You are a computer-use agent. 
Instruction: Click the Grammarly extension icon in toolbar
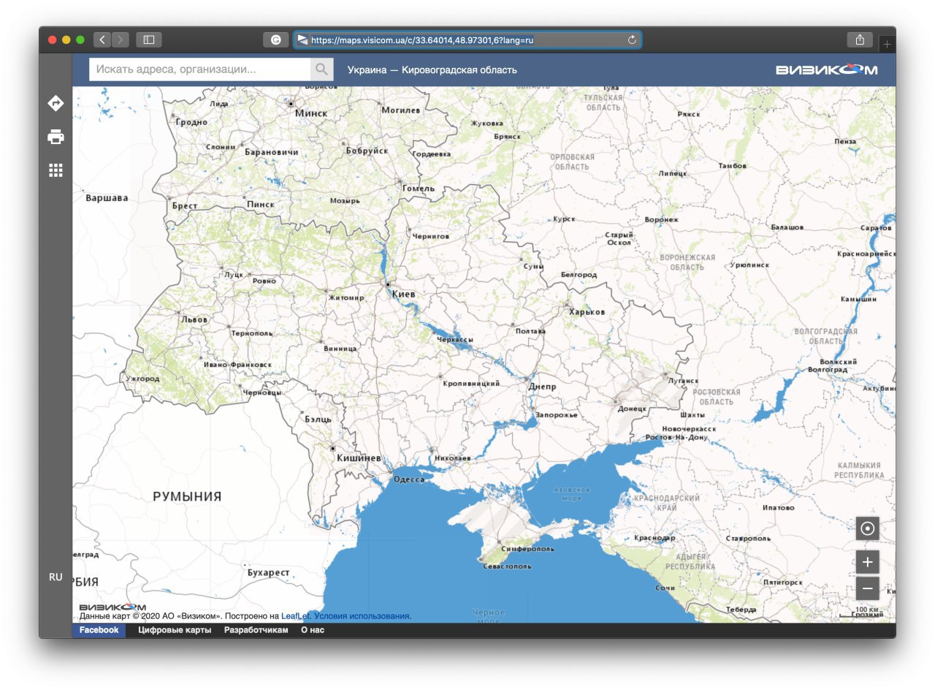point(275,40)
